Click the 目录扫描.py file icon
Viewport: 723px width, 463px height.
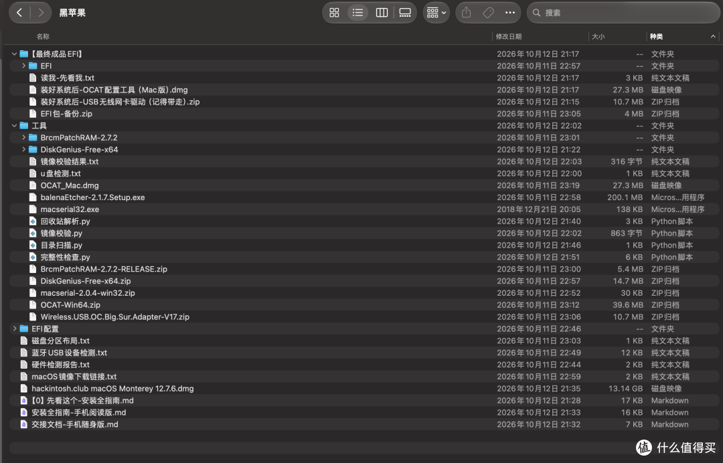click(x=33, y=246)
